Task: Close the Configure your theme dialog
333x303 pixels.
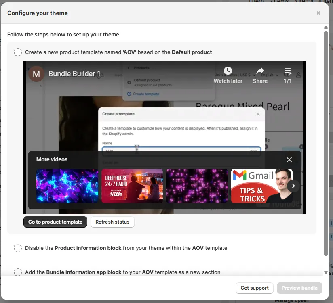Action: click(318, 13)
